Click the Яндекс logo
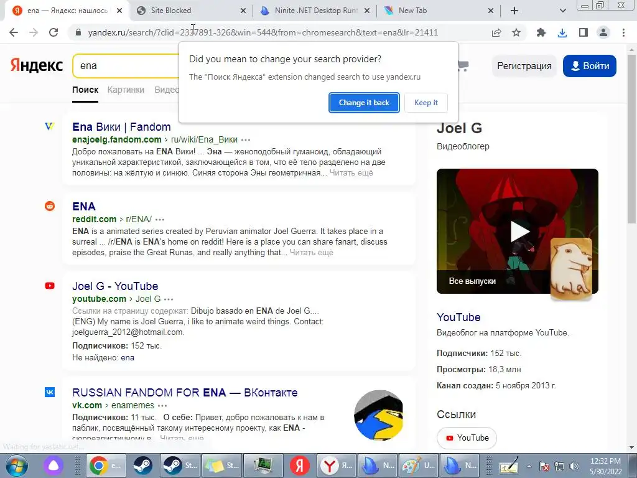Viewport: 637px width, 478px height. (x=37, y=65)
